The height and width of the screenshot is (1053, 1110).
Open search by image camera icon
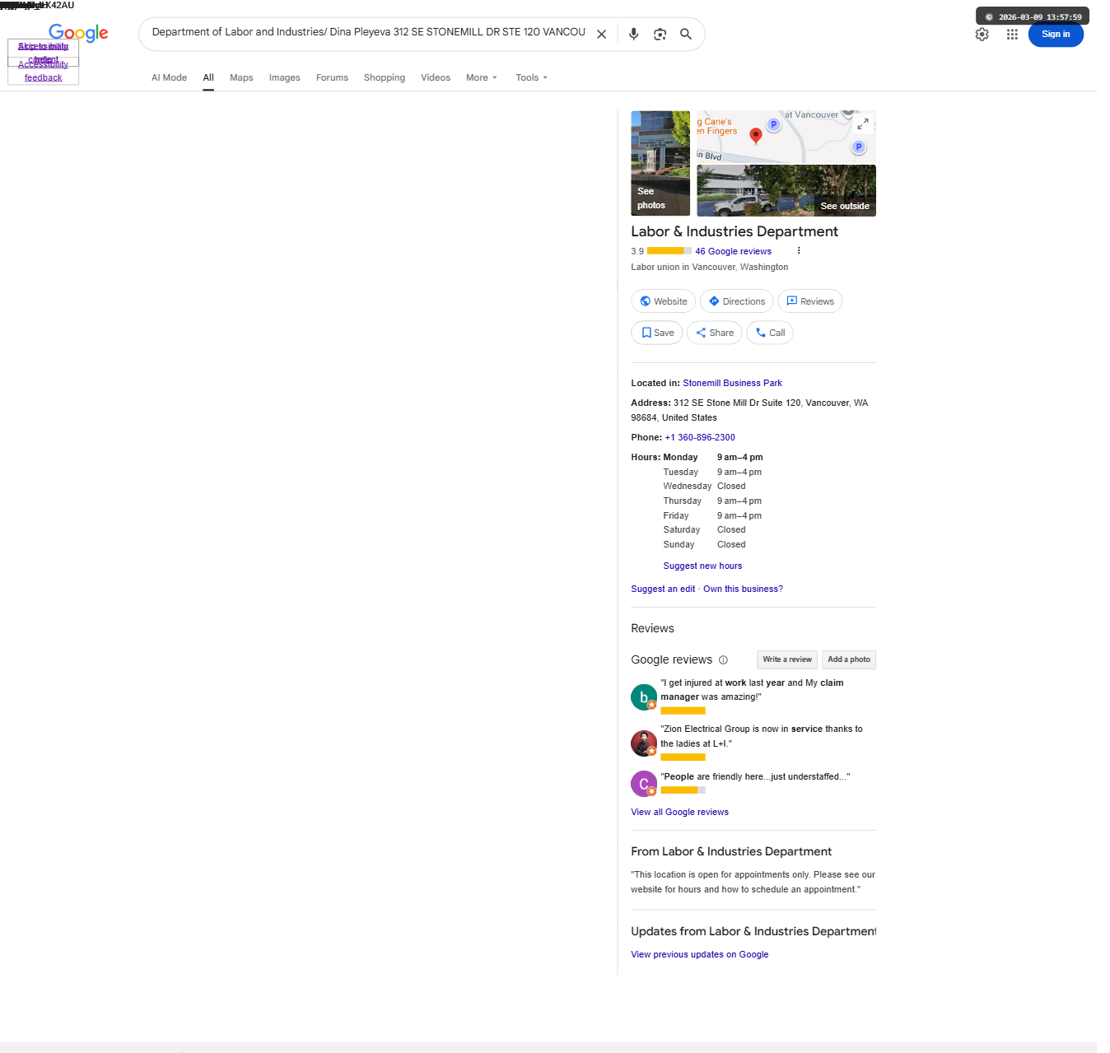coord(660,35)
